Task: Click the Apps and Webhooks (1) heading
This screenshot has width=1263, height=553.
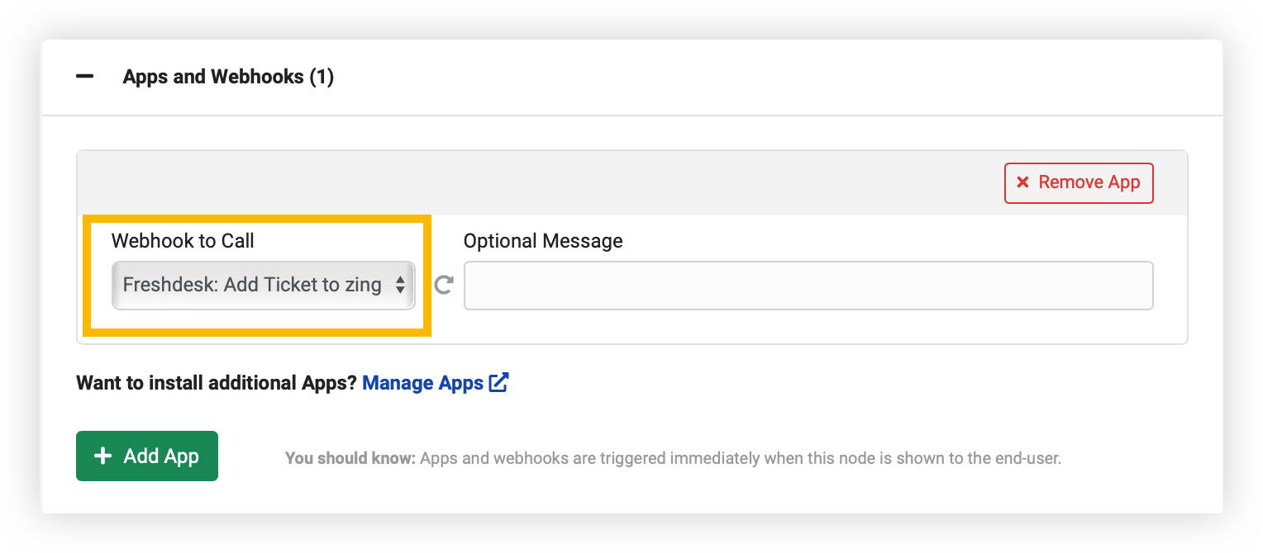Action: coord(228,77)
